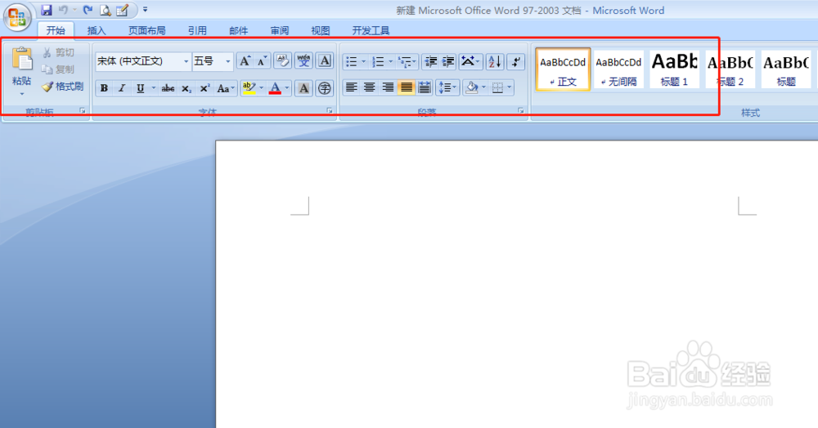Apply distributed alignment
Viewport: 818px width, 428px height.
(x=424, y=87)
